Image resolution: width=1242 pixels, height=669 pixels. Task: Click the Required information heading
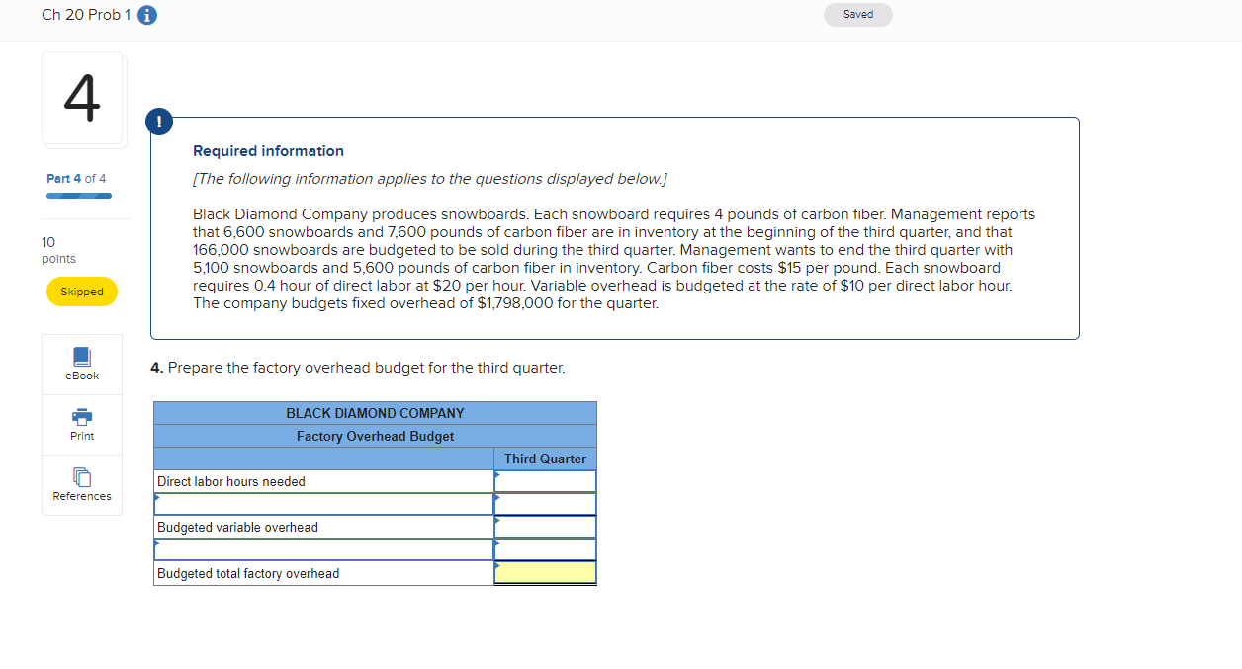(x=268, y=151)
